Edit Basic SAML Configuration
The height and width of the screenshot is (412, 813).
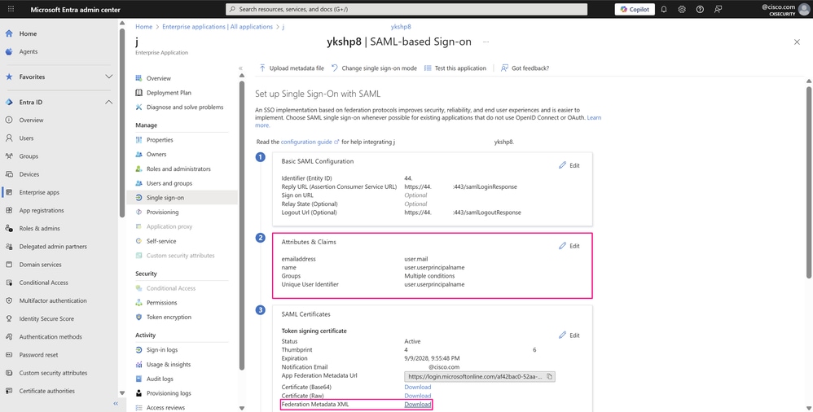569,165
